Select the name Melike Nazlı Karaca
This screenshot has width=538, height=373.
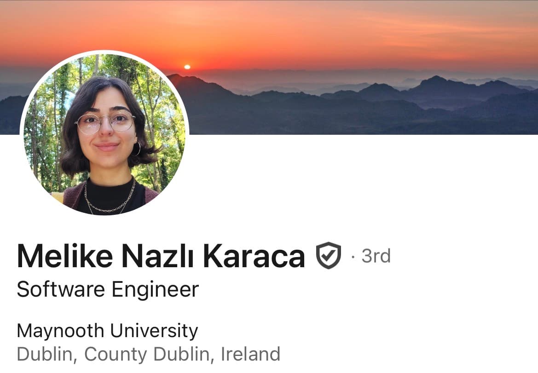coord(161,256)
